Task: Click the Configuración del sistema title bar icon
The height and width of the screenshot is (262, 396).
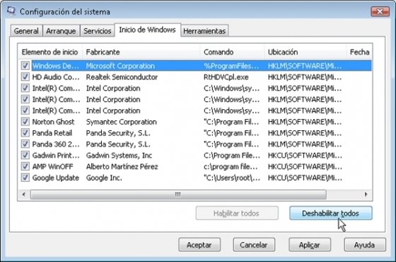Action: (x=11, y=11)
